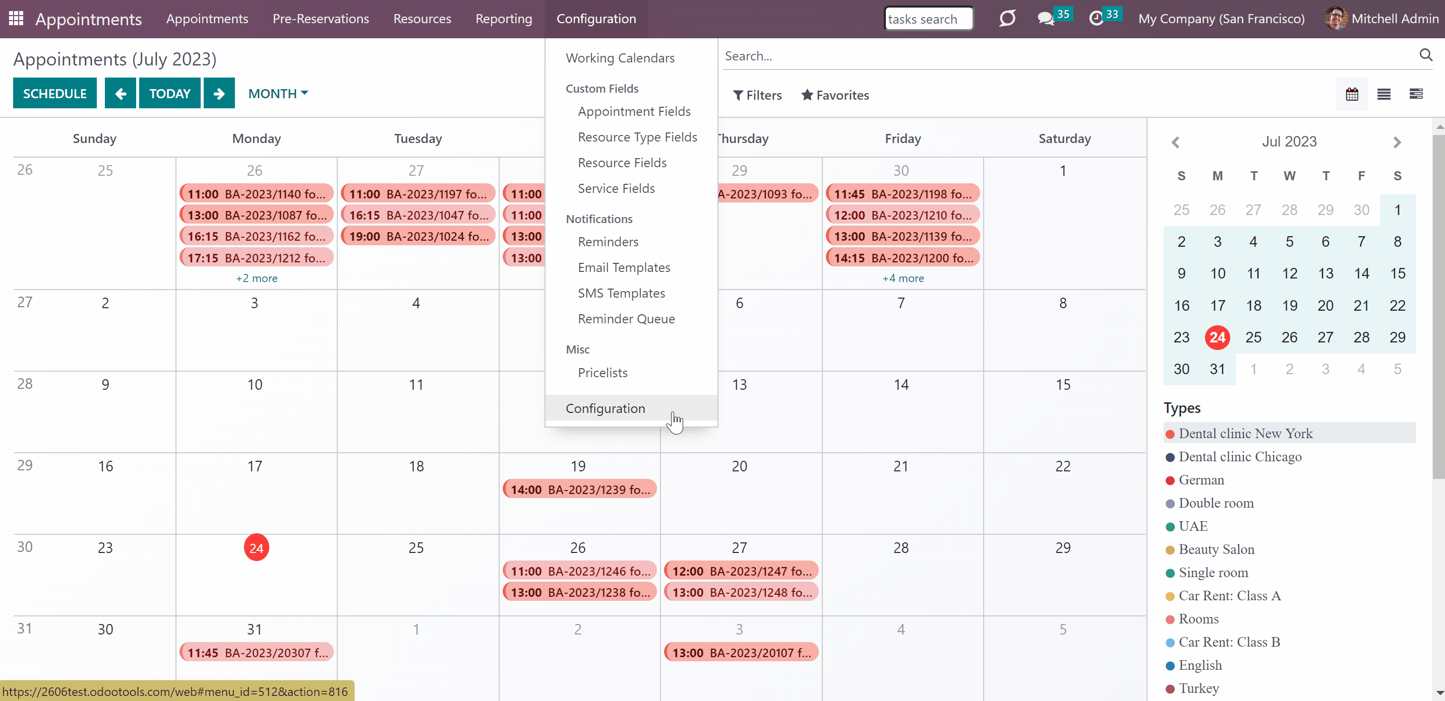The width and height of the screenshot is (1445, 701).
Task: Click Mitchell Admin avatar
Action: tap(1336, 19)
